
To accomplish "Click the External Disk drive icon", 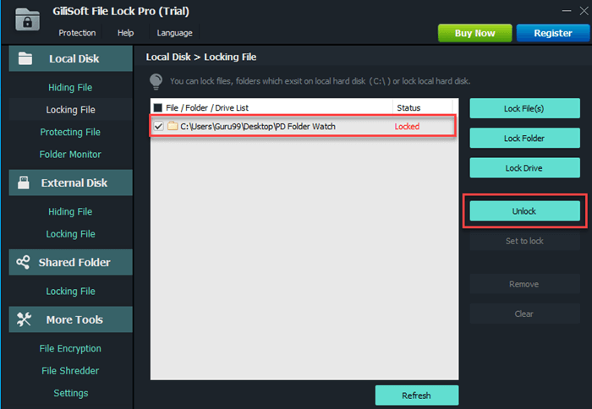I will (25, 183).
